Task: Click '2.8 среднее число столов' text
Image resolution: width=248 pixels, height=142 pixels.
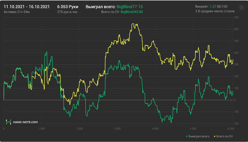Action: click(215, 11)
